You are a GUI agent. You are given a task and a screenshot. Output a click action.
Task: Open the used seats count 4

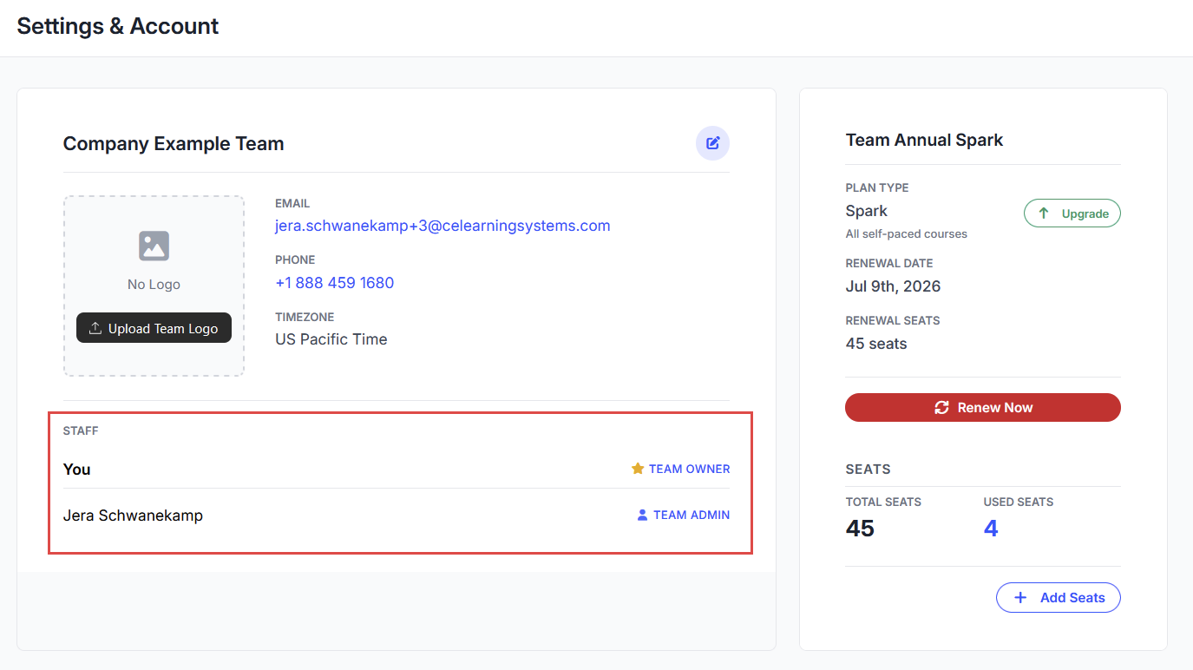[x=991, y=529]
